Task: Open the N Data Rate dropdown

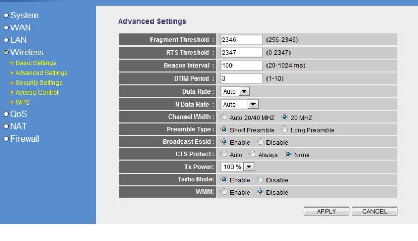Action: [239, 104]
